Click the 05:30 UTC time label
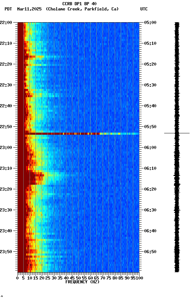This screenshot has width=192, height=300. [x=150, y=85]
